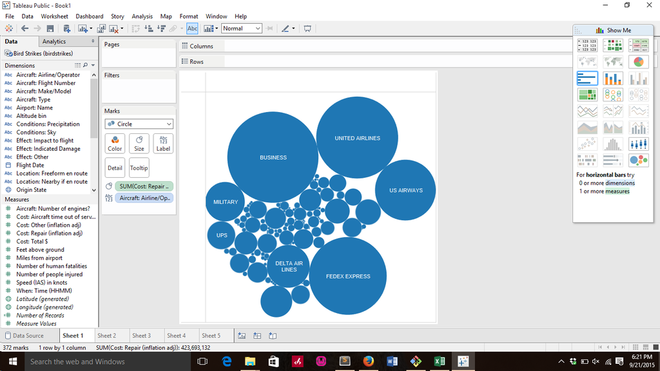Click the New Data Source cylinder icon
The image size is (660, 371).
(66, 28)
